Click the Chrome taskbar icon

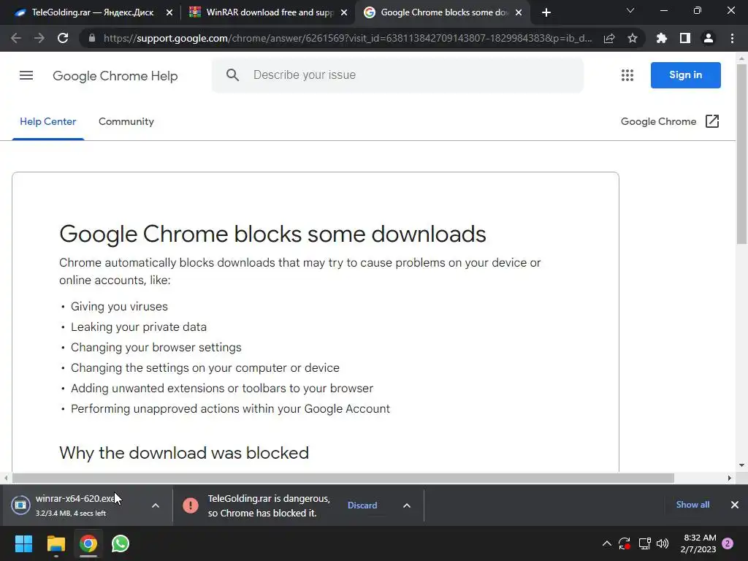[x=88, y=543]
